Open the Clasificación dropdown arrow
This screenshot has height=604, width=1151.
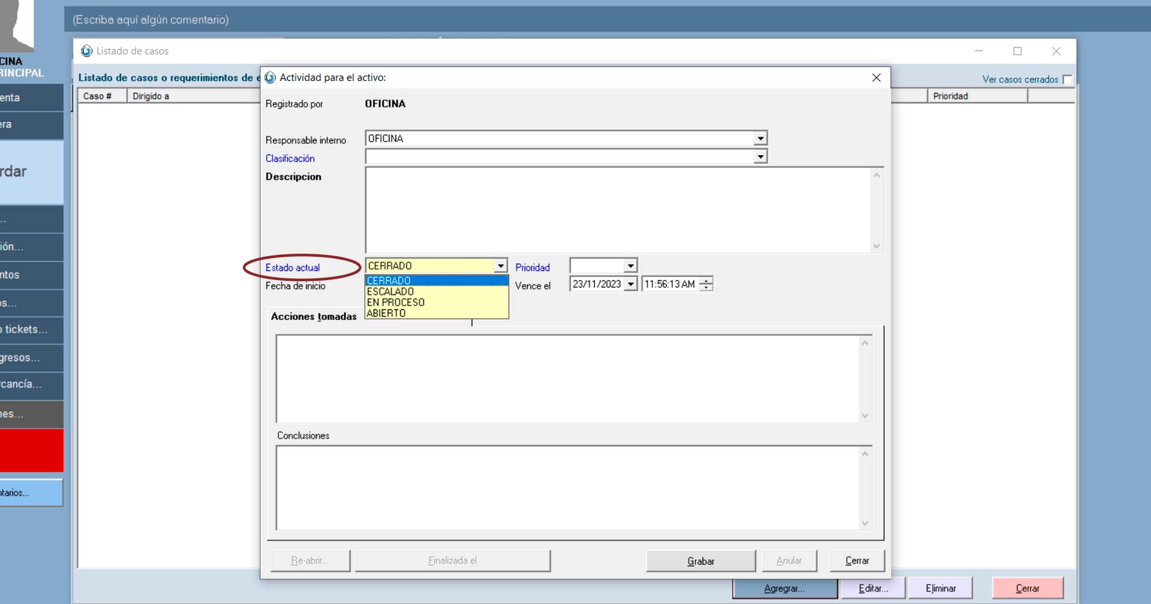click(x=760, y=157)
